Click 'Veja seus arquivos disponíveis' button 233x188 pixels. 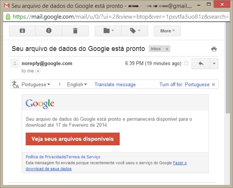73,139
